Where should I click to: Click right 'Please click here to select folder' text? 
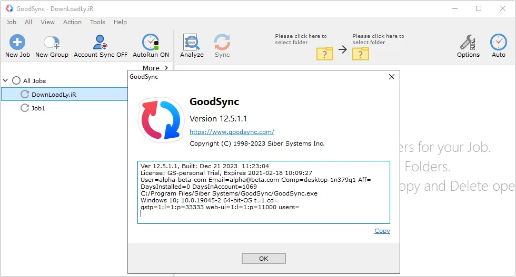(378, 39)
